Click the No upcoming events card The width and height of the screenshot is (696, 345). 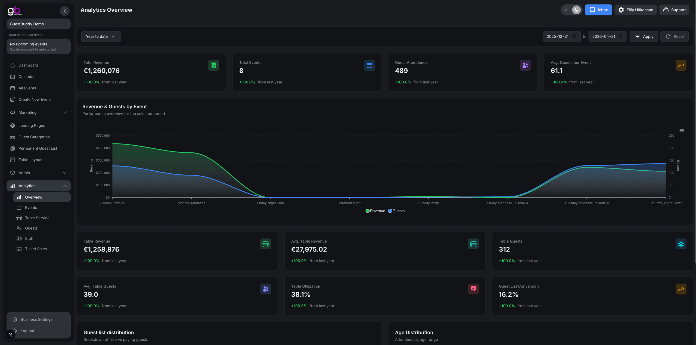(x=38, y=46)
